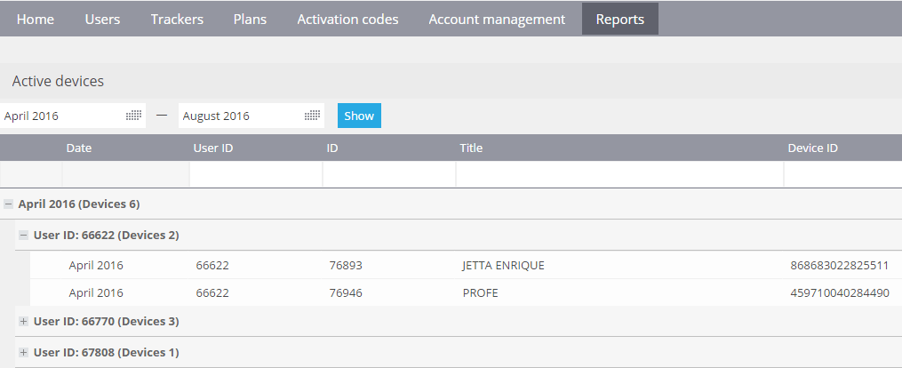This screenshot has height=368, width=902.
Task: Click User ID: 67808 (Devices 1) label
Action: click(107, 353)
